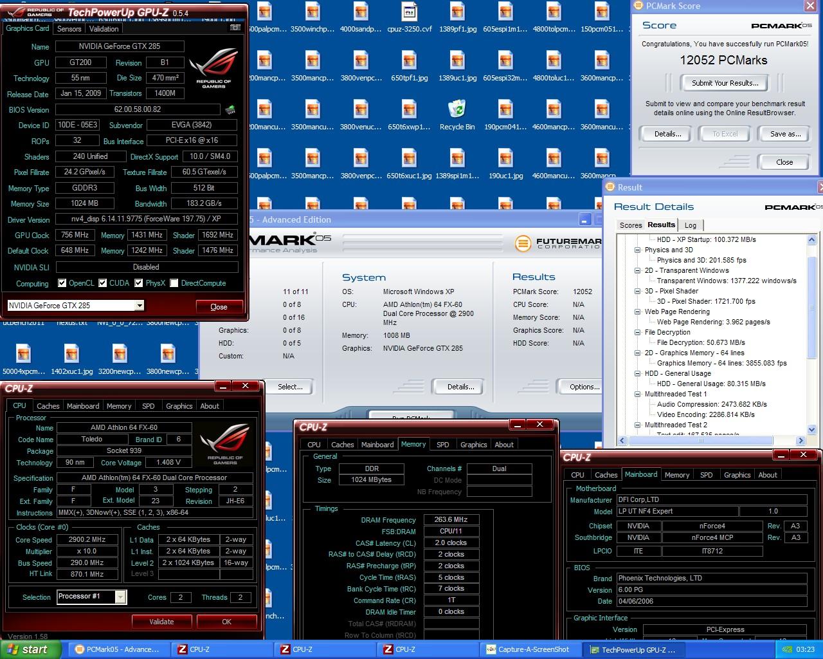The image size is (823, 659).
Task: Click GPU-Z BIOS save chip icon
Action: pyautogui.click(x=230, y=109)
